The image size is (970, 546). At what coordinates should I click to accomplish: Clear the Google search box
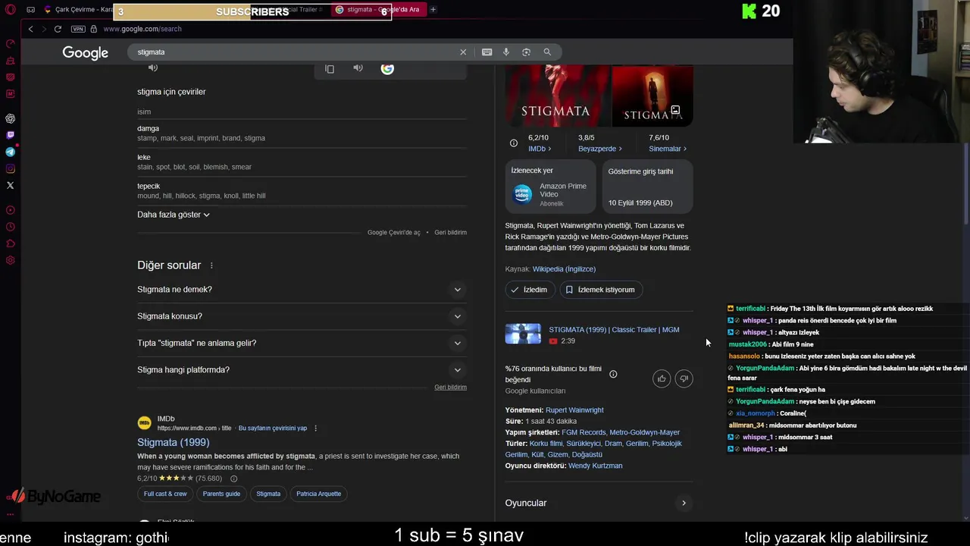point(463,52)
